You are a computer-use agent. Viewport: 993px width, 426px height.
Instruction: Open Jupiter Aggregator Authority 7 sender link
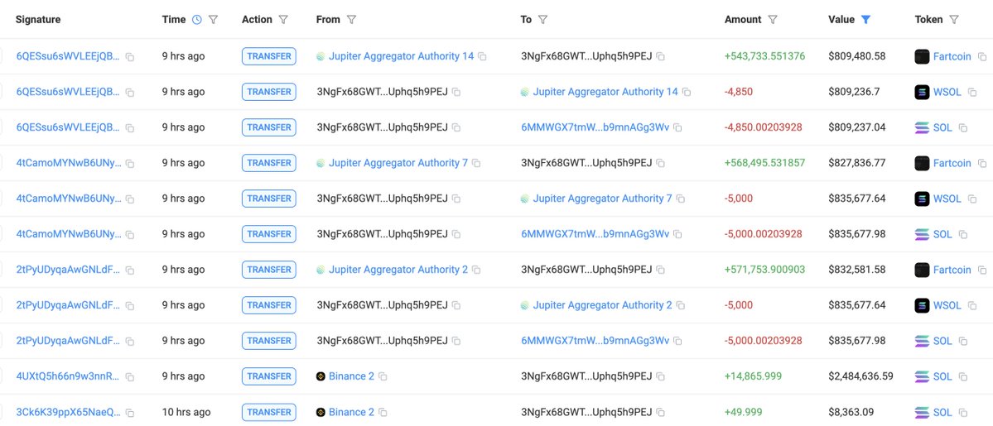[x=398, y=163]
